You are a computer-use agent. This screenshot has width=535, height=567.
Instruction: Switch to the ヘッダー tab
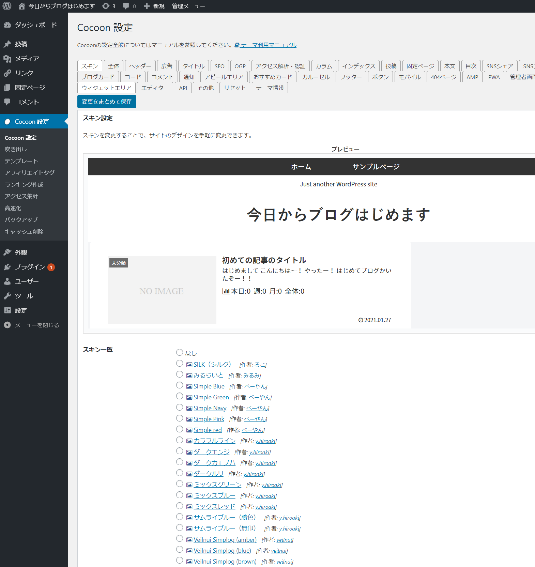coord(140,66)
